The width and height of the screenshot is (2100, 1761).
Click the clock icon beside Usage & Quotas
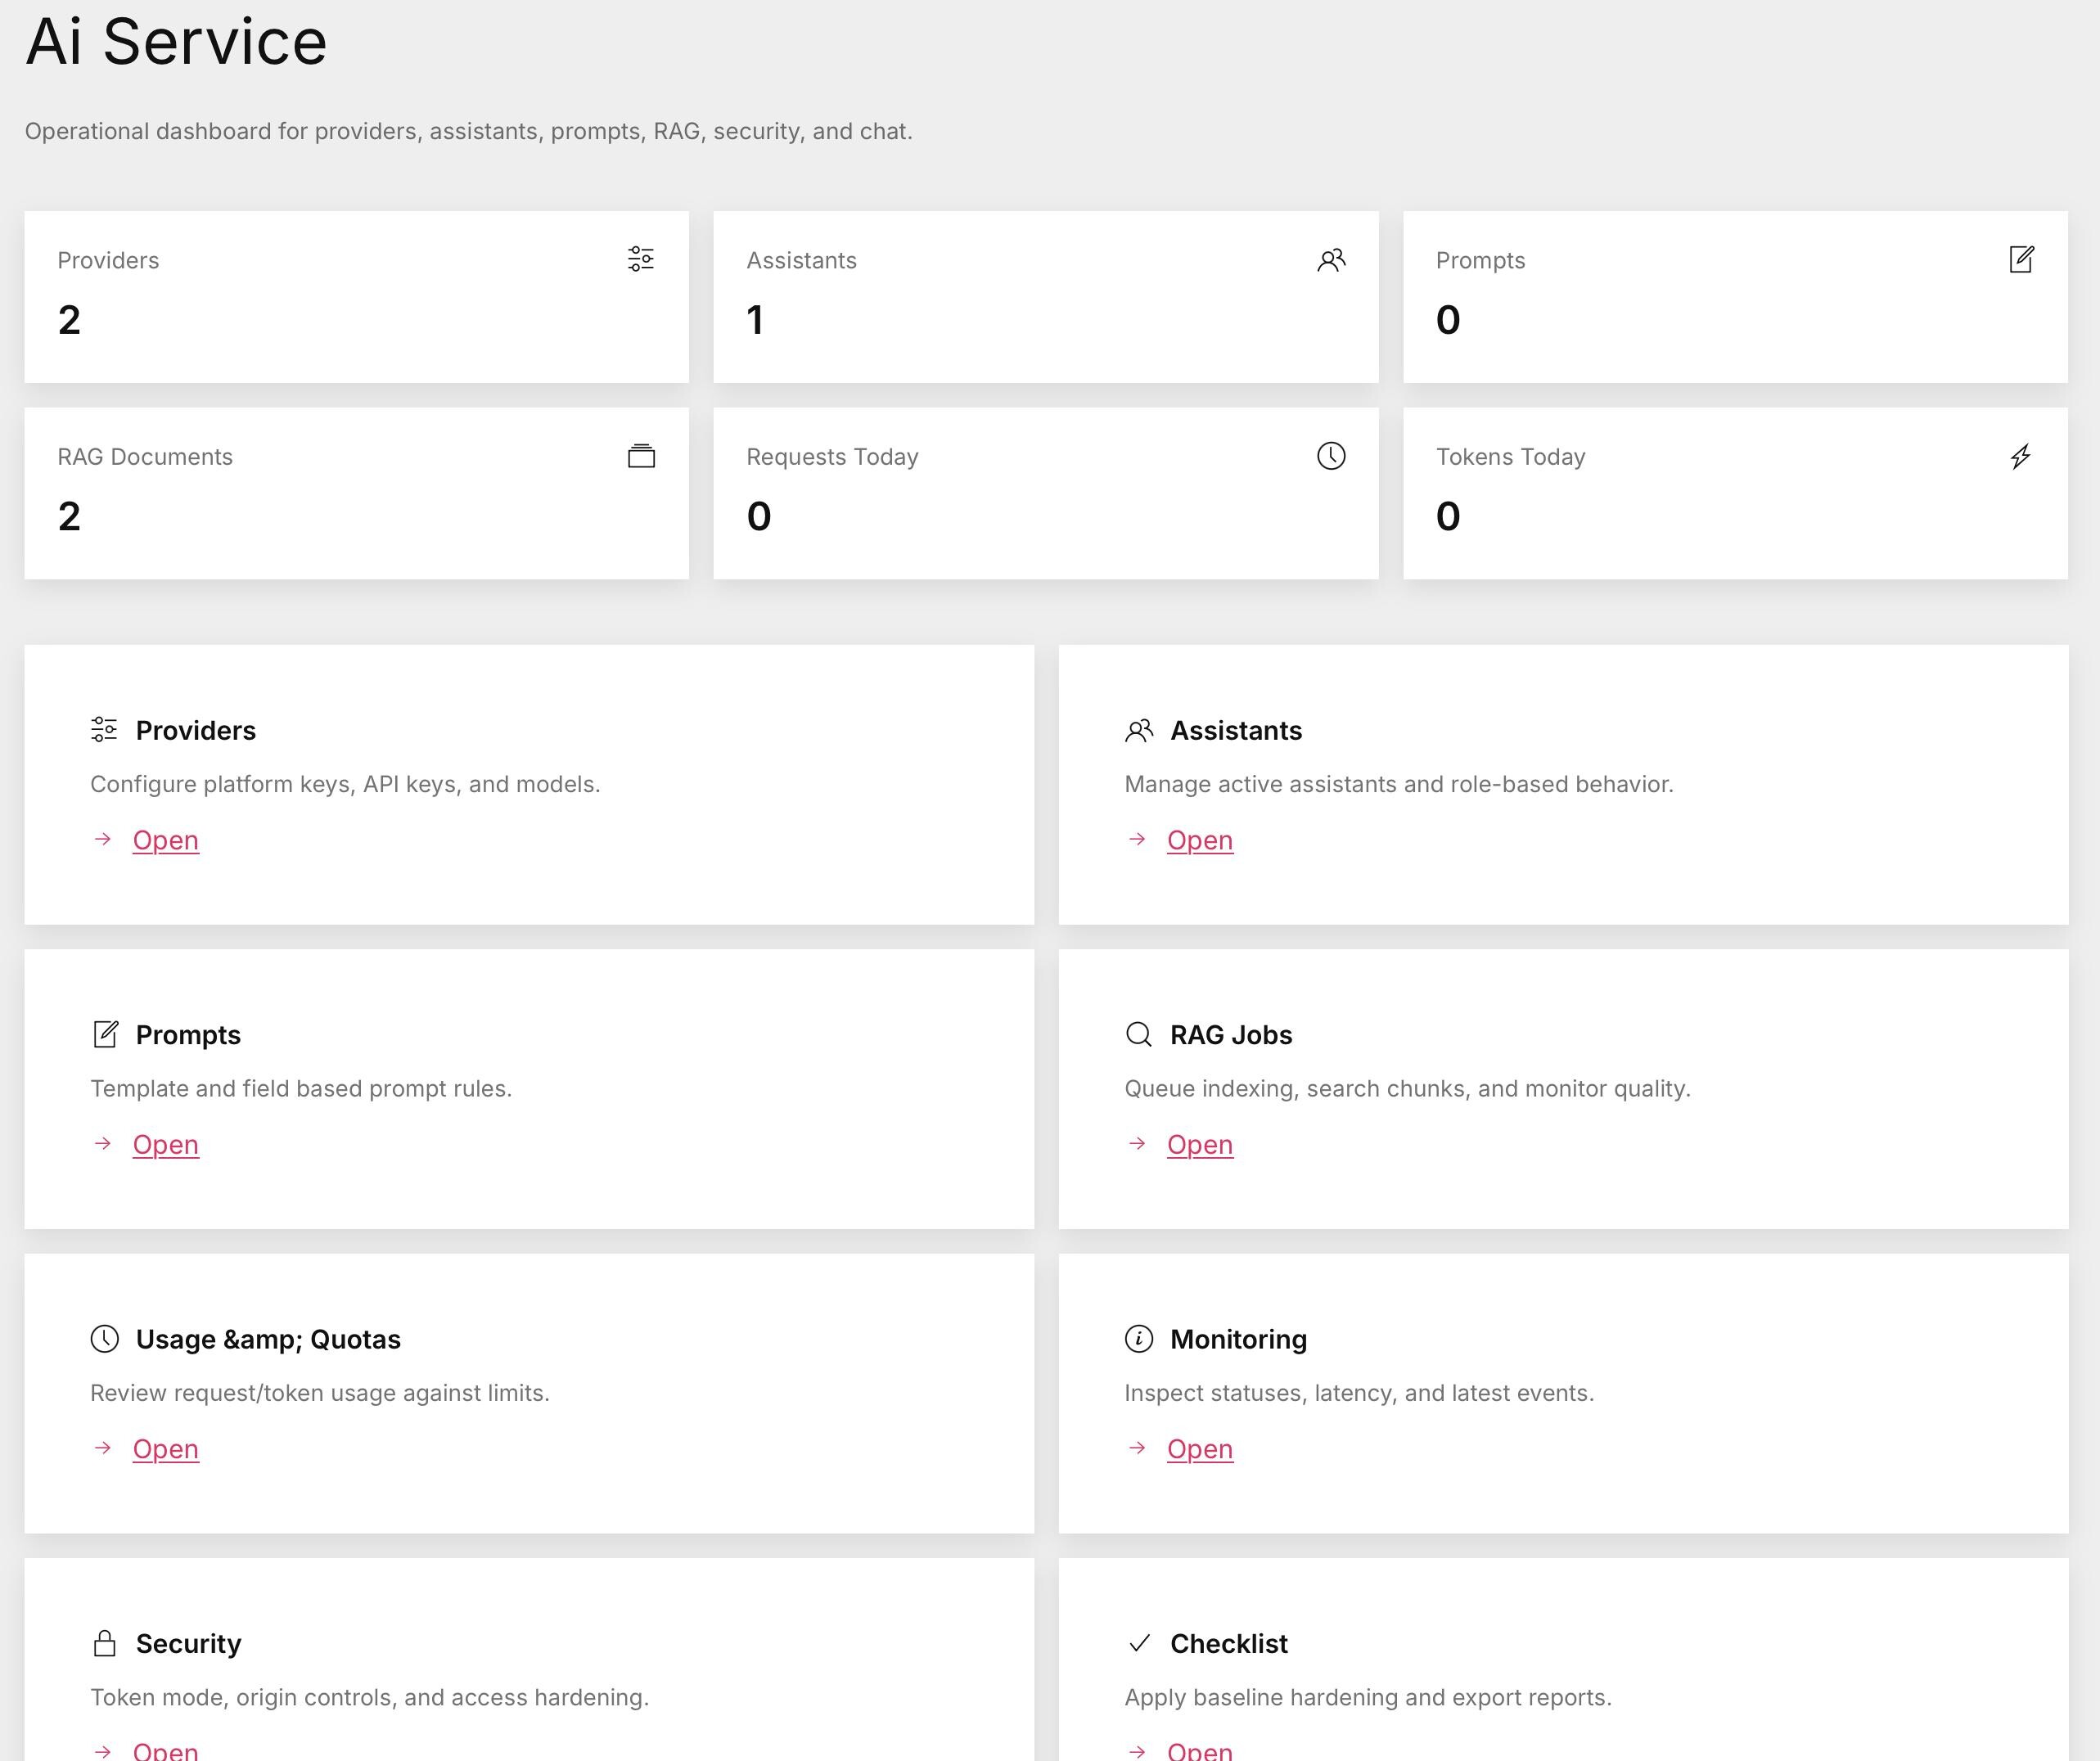(105, 1338)
